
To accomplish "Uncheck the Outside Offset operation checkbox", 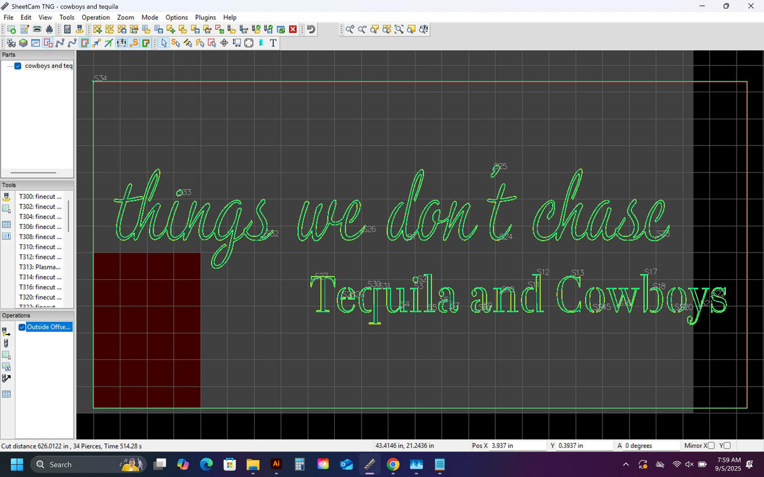I will [22, 327].
